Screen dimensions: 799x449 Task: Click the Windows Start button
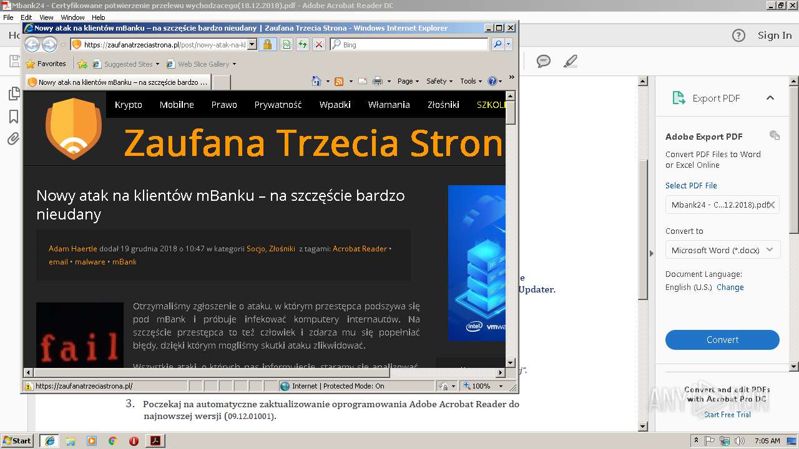tap(17, 441)
